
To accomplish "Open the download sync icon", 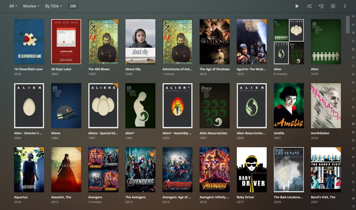I will (333, 6).
